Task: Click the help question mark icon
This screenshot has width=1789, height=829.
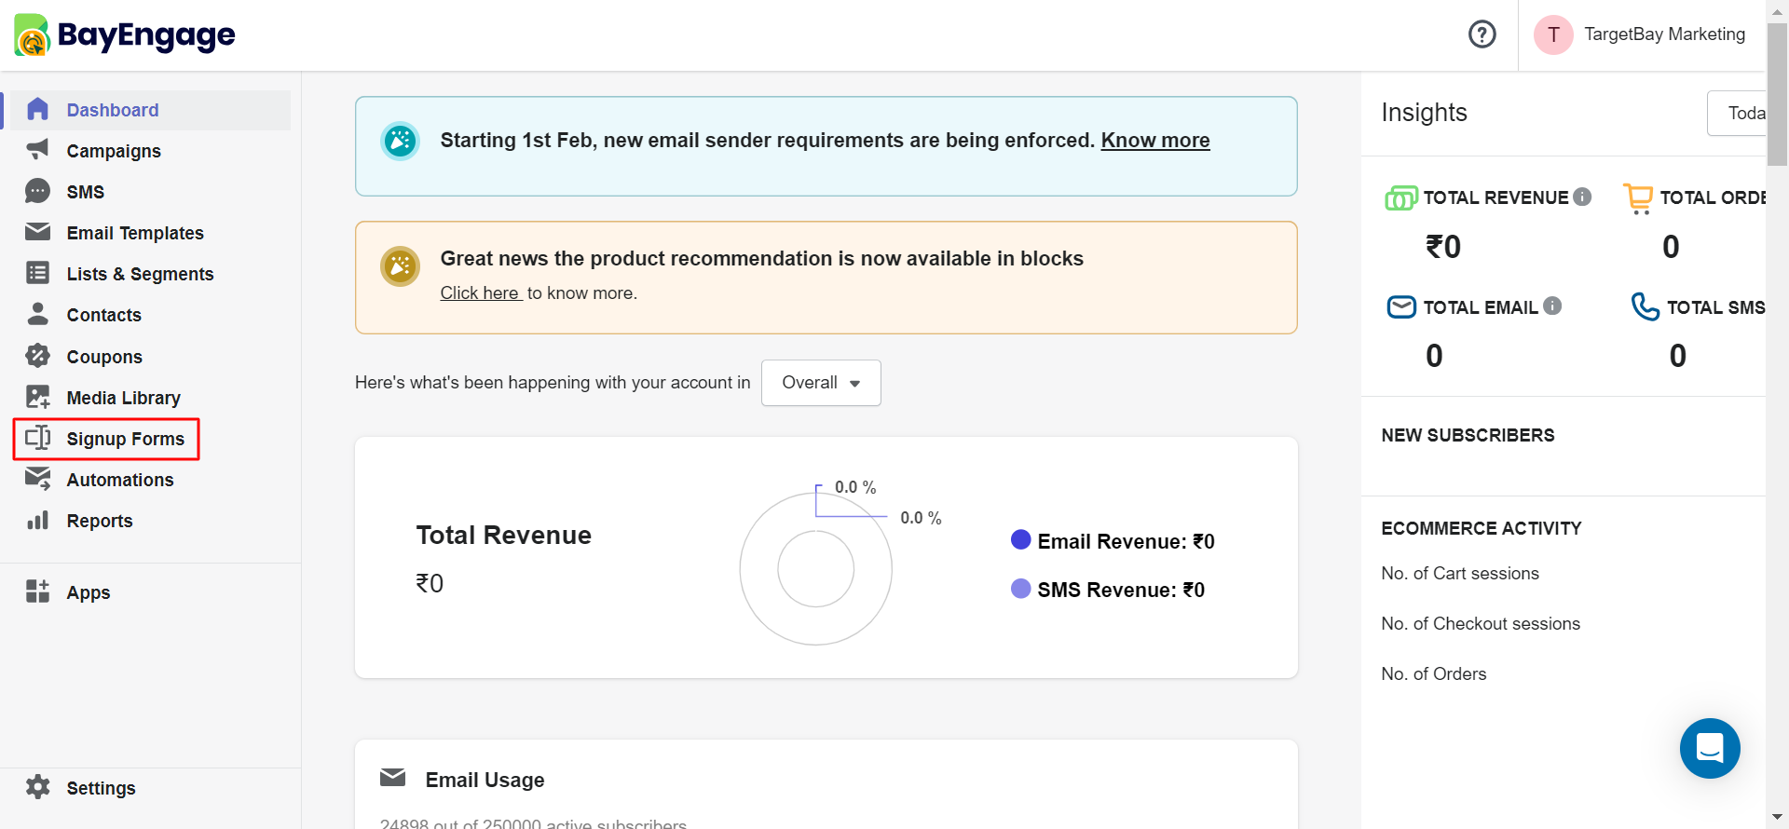Action: click(1482, 34)
